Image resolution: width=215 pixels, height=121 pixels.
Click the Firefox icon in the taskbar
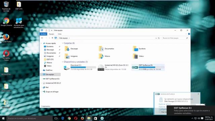pyautogui.click(x=82, y=118)
